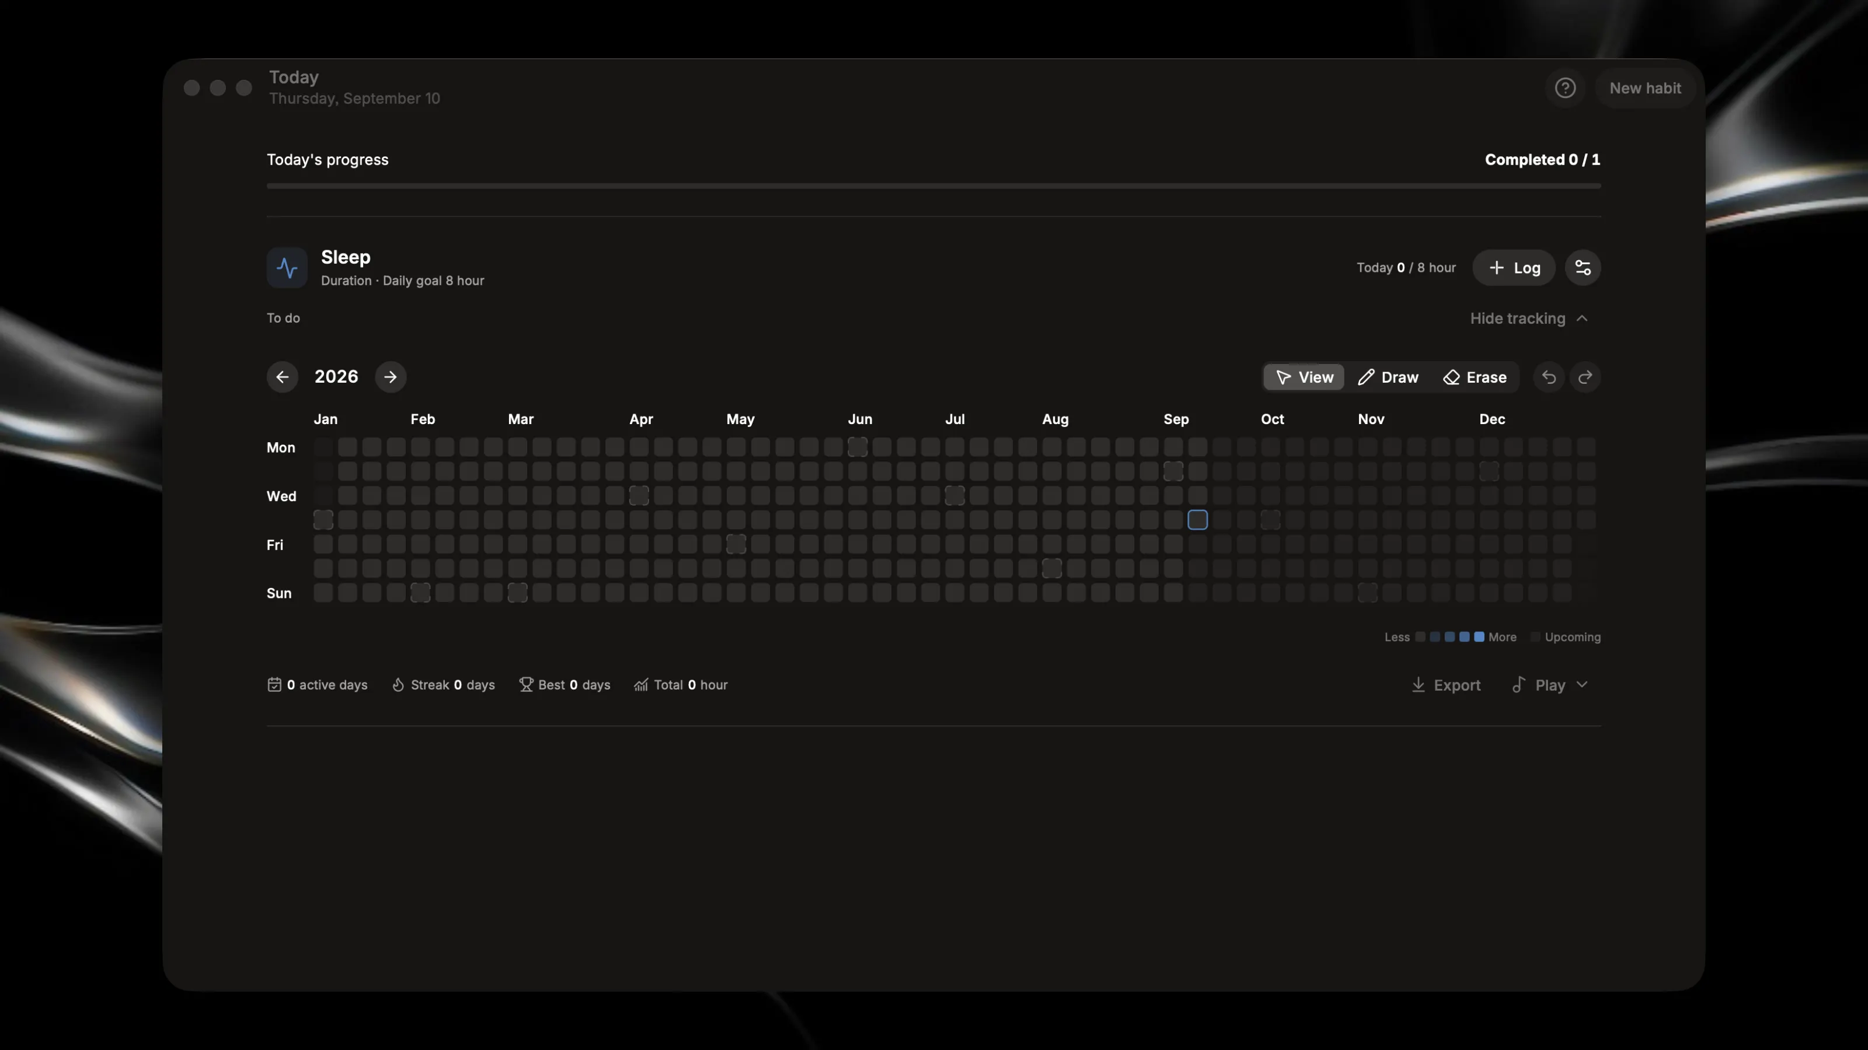This screenshot has width=1868, height=1050.
Task: Export the tracking data
Action: click(x=1445, y=685)
